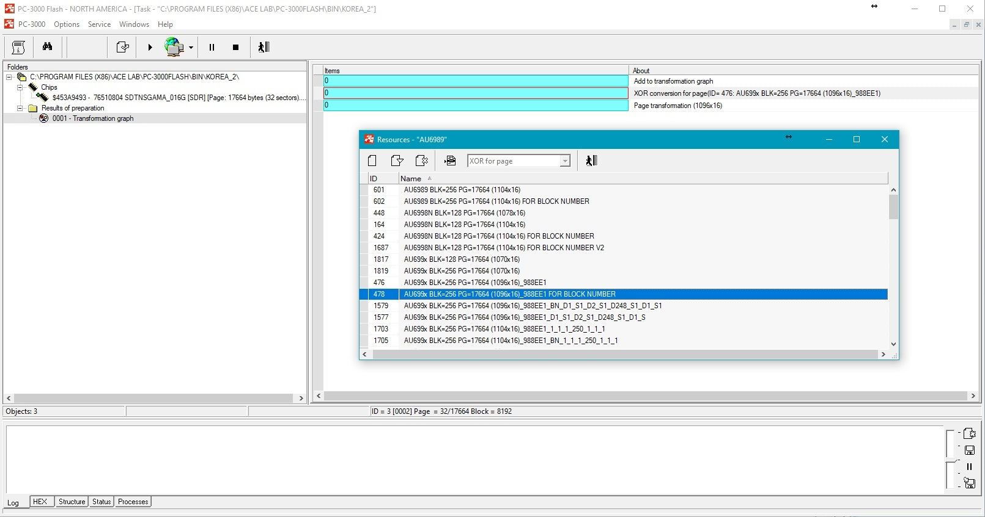The image size is (985, 517).
Task: Open the Options menu
Action: click(67, 24)
